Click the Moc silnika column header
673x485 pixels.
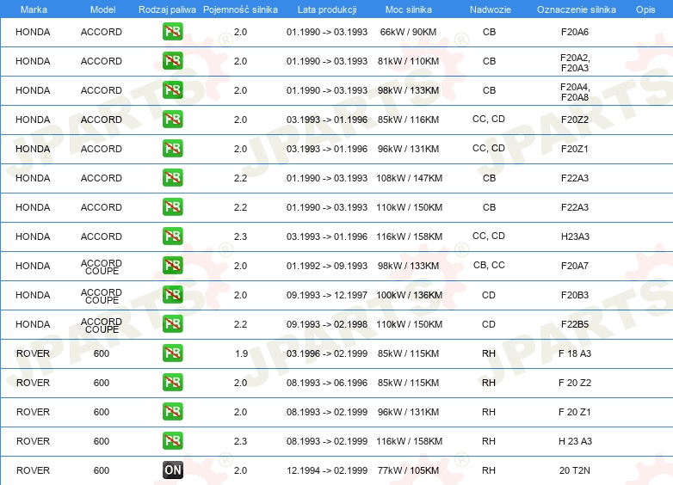tap(408, 9)
